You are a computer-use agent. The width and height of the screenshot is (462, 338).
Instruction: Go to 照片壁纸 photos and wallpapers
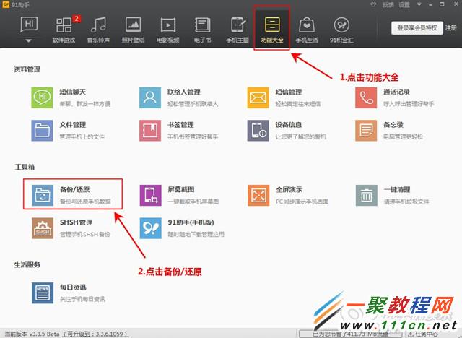coord(133,30)
